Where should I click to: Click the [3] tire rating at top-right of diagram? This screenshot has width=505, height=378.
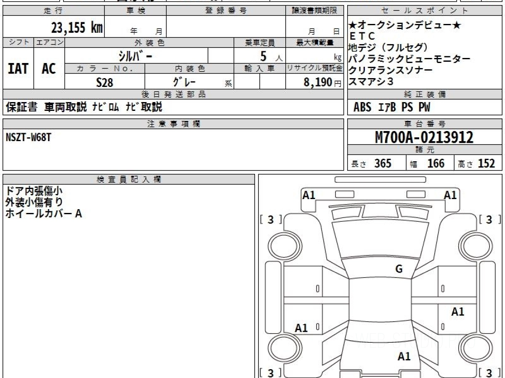(489, 220)
